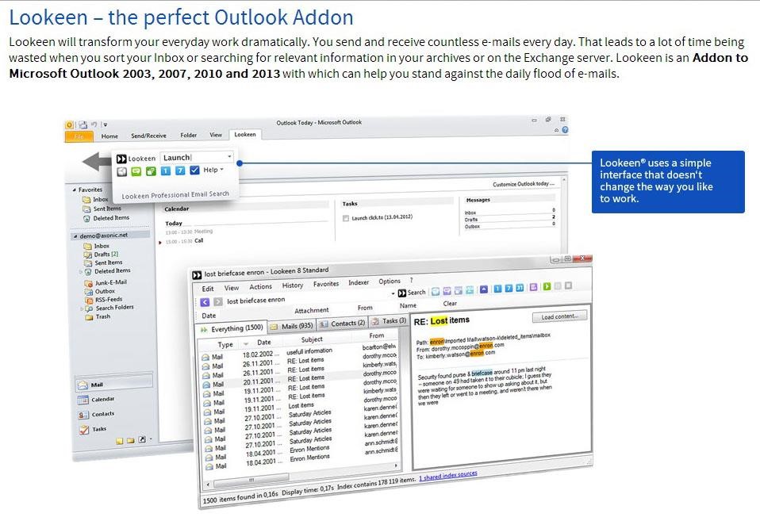Open Contacts module in navigation pane
760x521 pixels.
pos(97,415)
